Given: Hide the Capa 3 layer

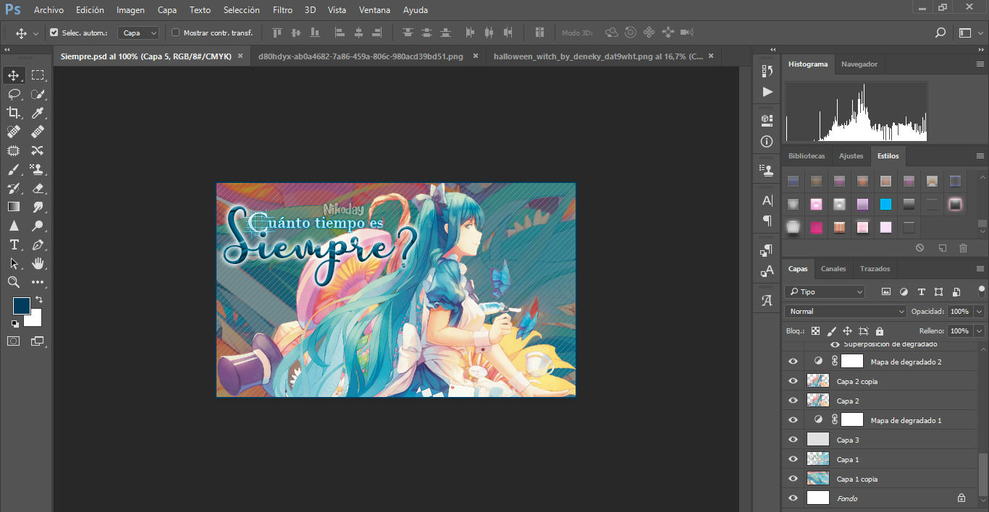Looking at the screenshot, I should (x=793, y=440).
